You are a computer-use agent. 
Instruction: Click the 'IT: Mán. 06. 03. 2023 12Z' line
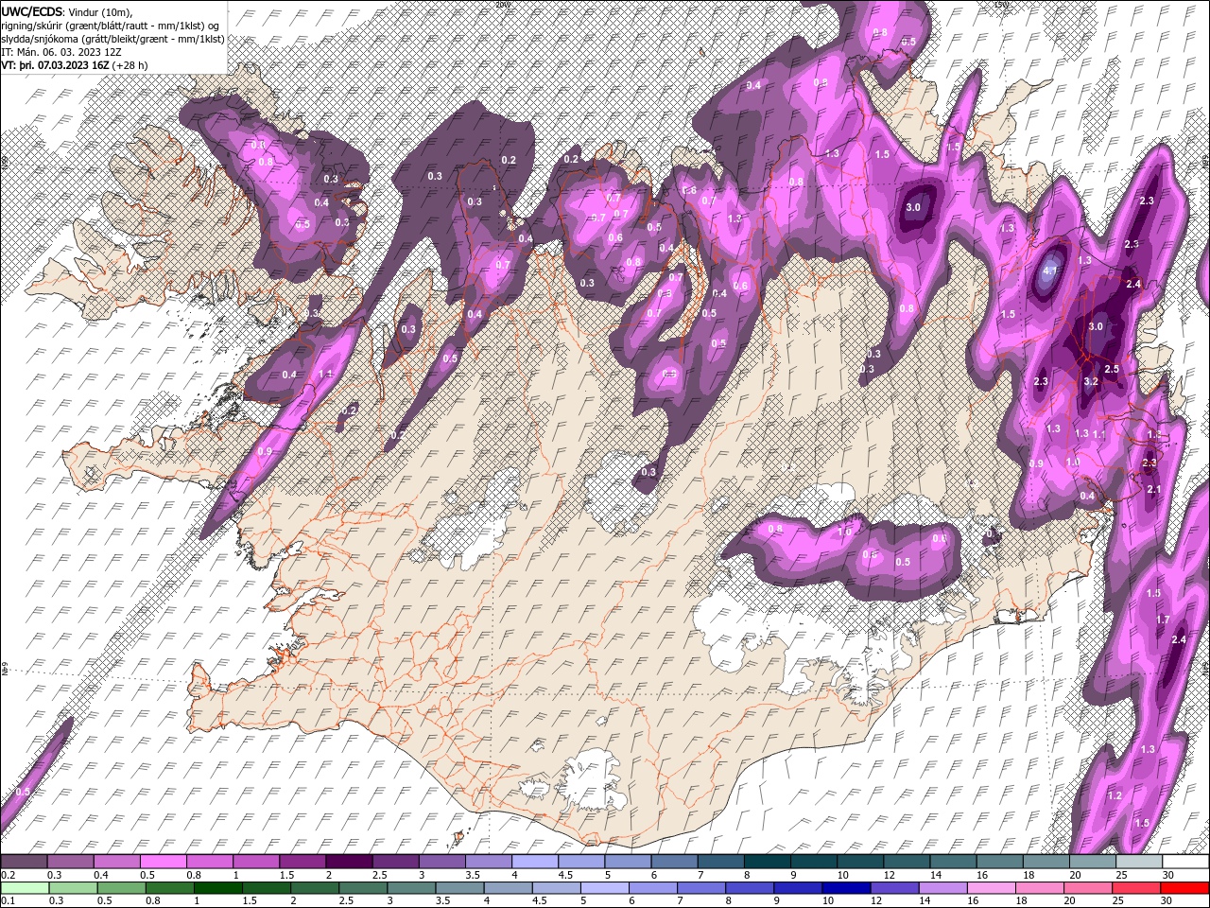(61, 53)
